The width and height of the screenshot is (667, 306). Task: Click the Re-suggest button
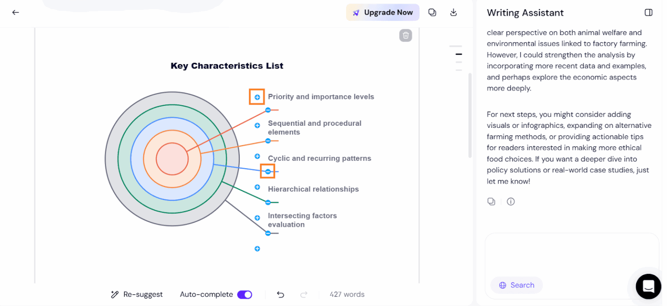(x=137, y=295)
